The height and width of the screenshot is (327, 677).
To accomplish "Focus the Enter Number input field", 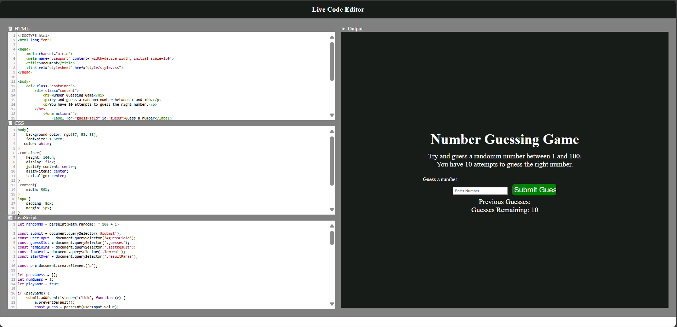I will 480,191.
